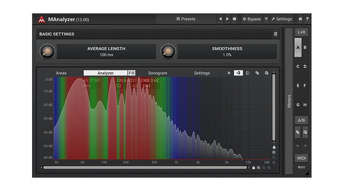Click the A/B comparison button
344x191 pixels.
tap(301, 120)
